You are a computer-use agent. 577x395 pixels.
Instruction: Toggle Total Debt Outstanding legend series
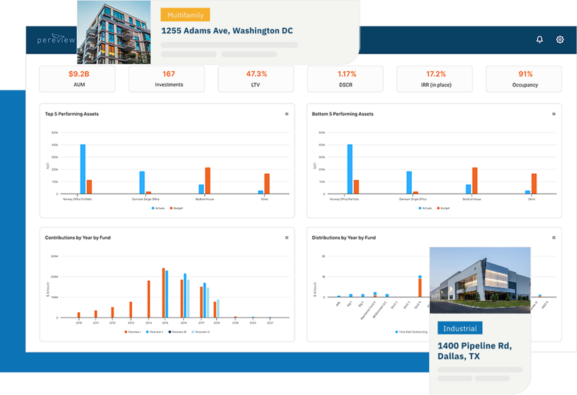[411, 332]
